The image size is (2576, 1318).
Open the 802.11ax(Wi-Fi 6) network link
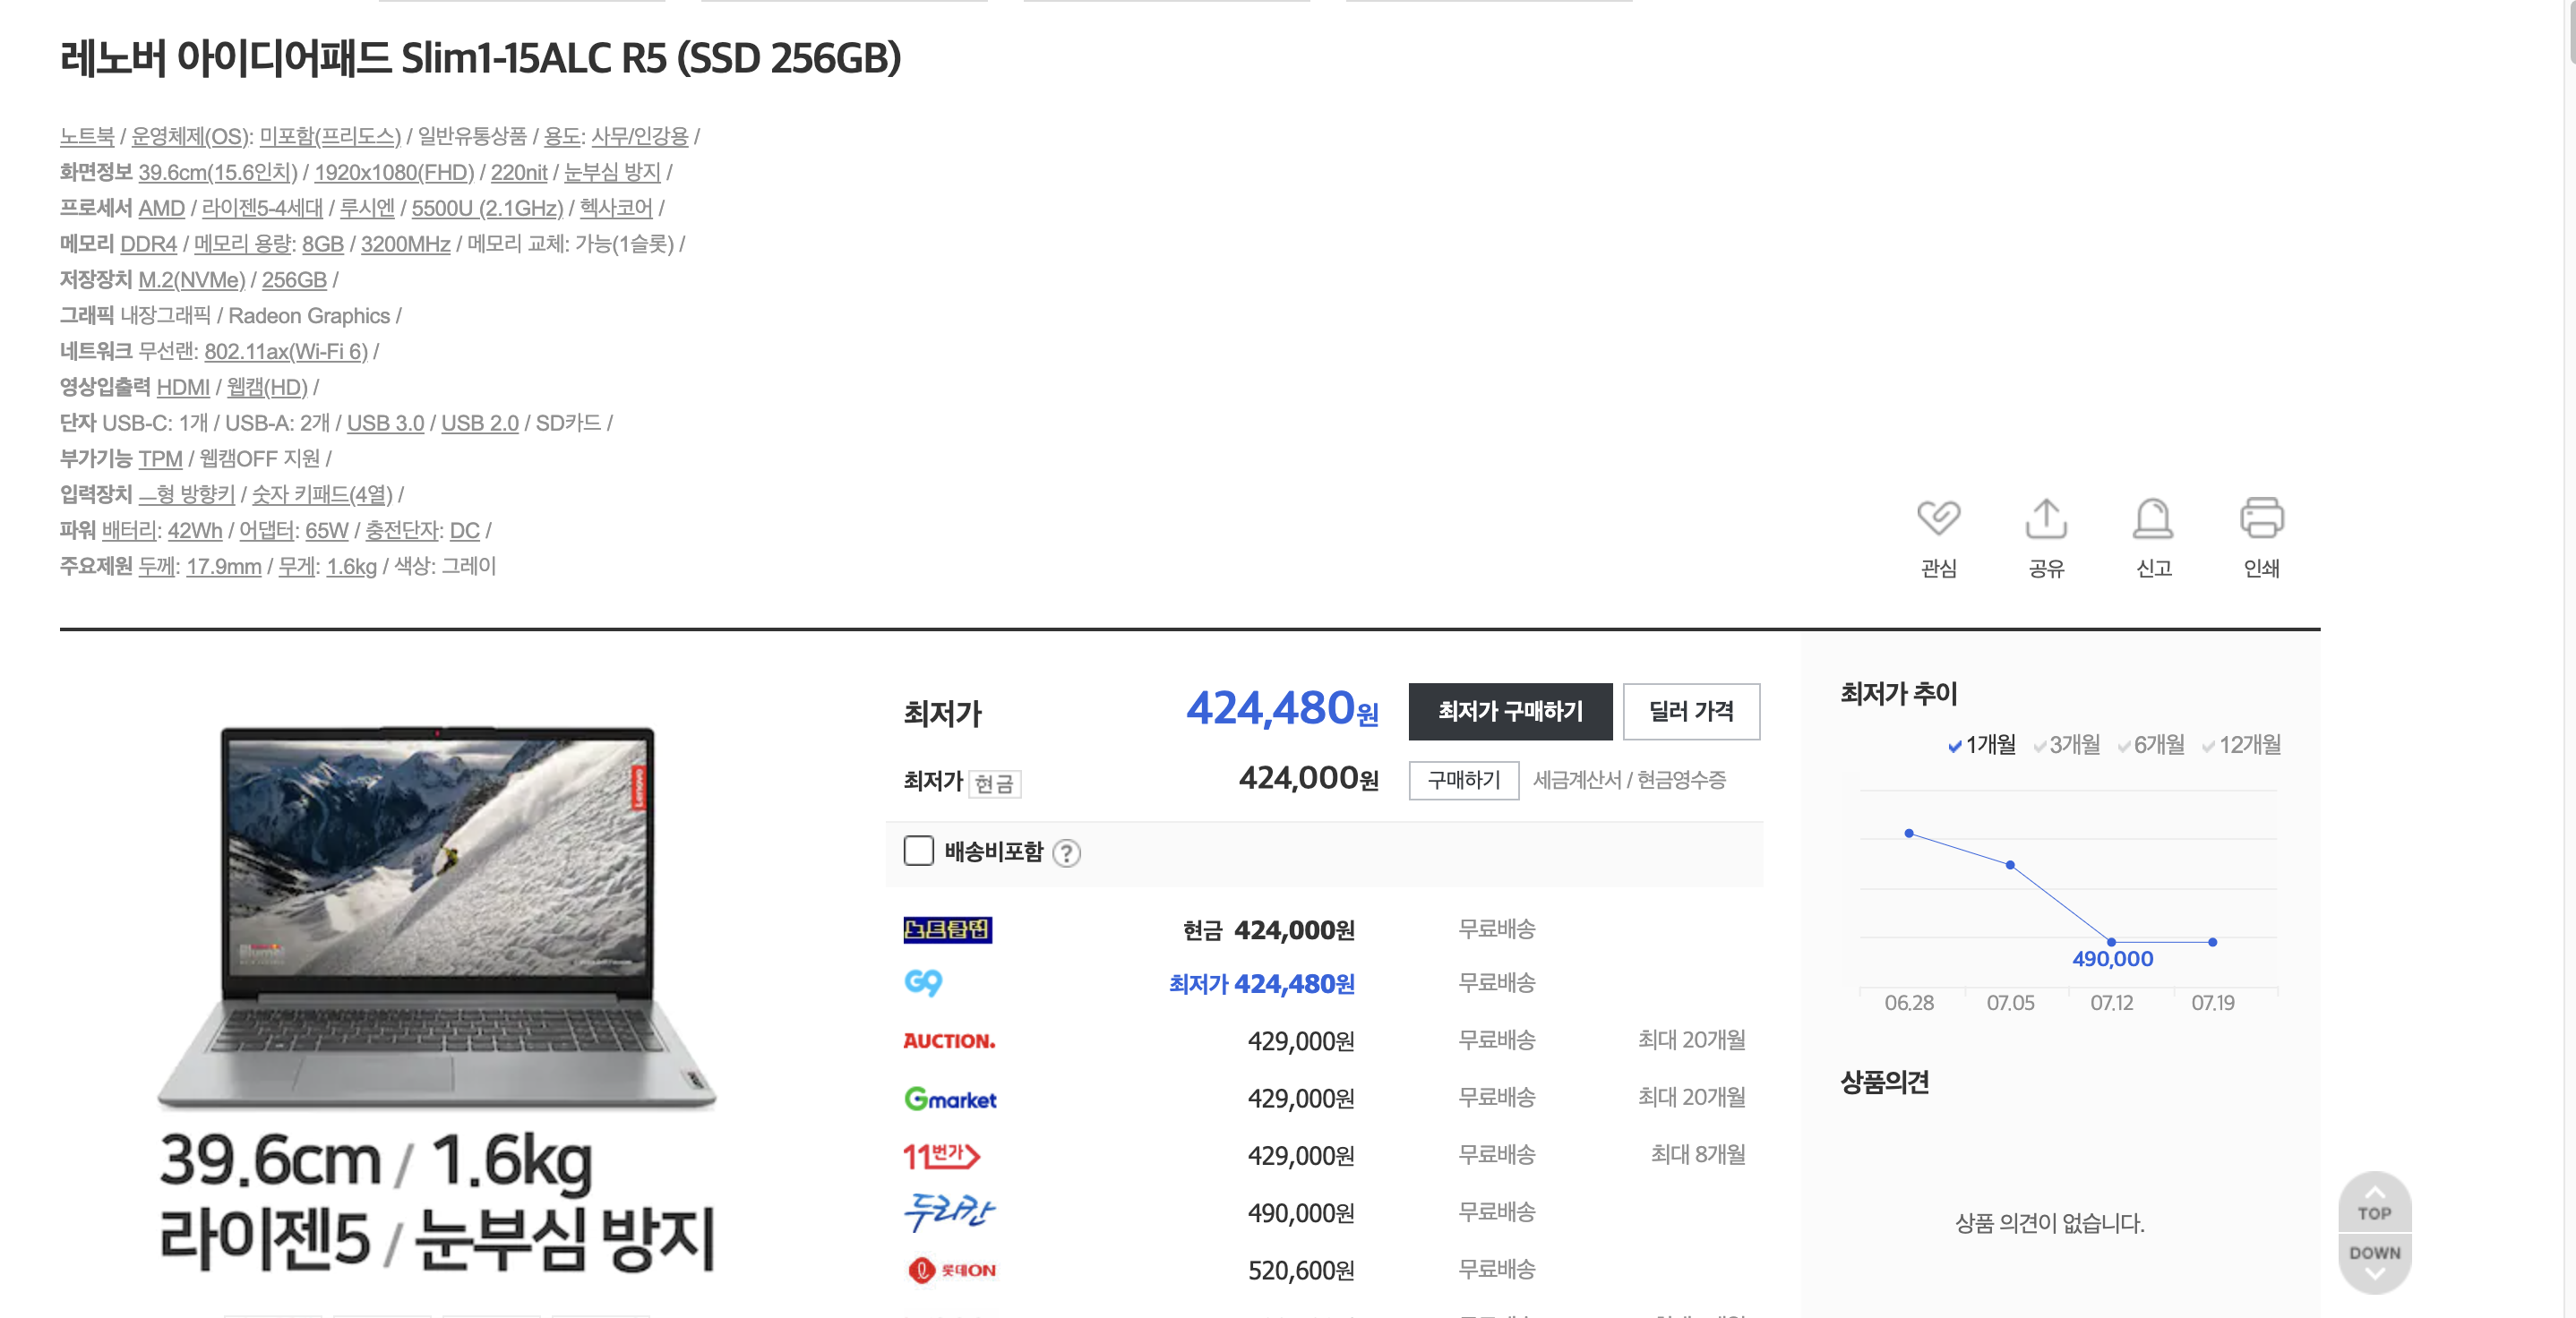tap(286, 351)
